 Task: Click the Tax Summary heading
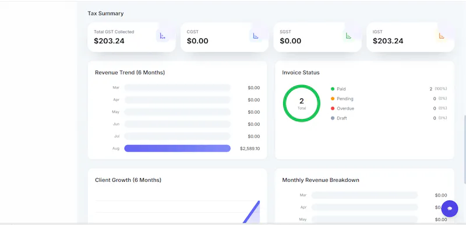105,13
